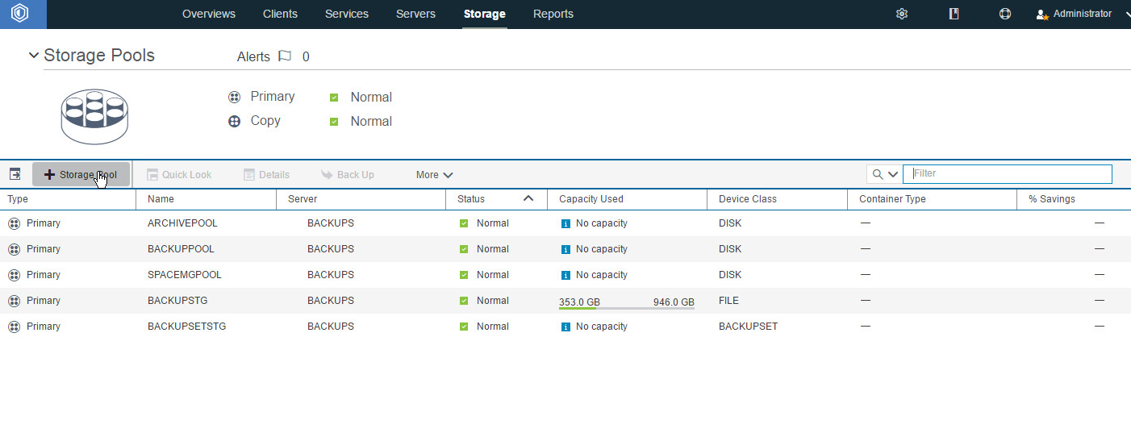Switch to the Servers tab
1131x437 pixels.
pos(415,14)
